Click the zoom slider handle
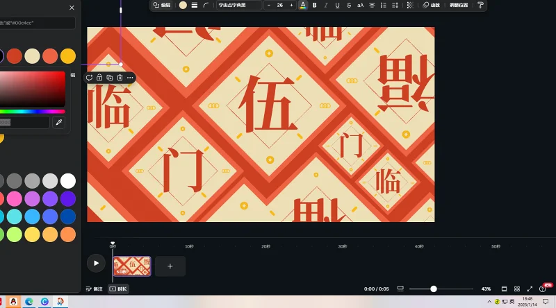This screenshot has height=308, width=556. (433, 289)
